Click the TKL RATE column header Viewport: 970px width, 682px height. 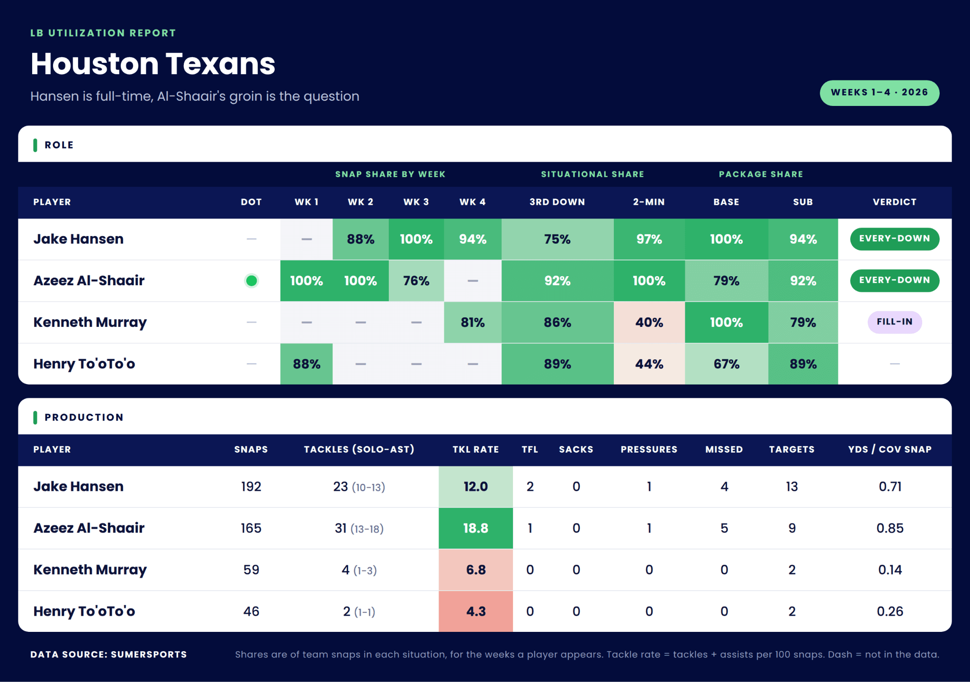point(476,449)
